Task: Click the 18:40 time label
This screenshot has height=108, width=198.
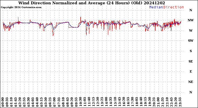Action: coord(141,102)
